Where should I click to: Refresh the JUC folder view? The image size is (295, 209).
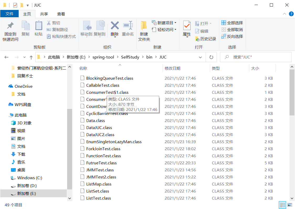point(211,57)
